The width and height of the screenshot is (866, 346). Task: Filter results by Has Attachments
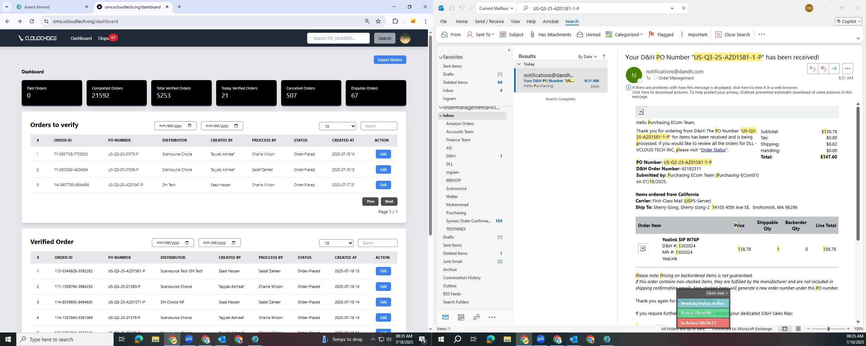(550, 34)
